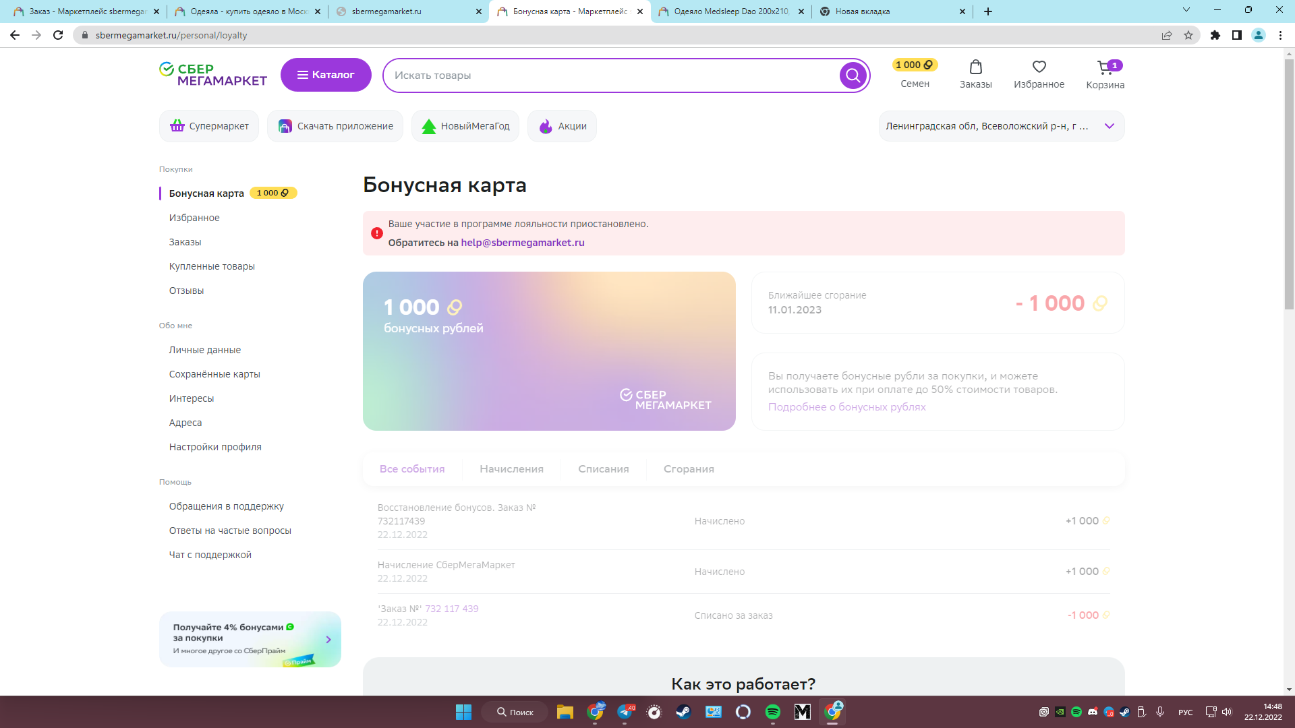
Task: Reload the page with the refresh icon
Action: pyautogui.click(x=58, y=35)
